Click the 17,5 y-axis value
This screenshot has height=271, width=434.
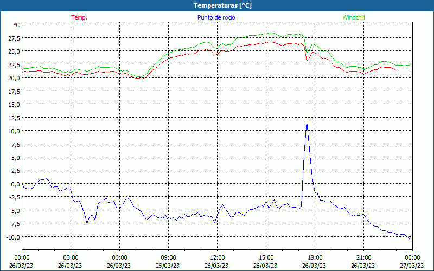pyautogui.click(x=13, y=92)
